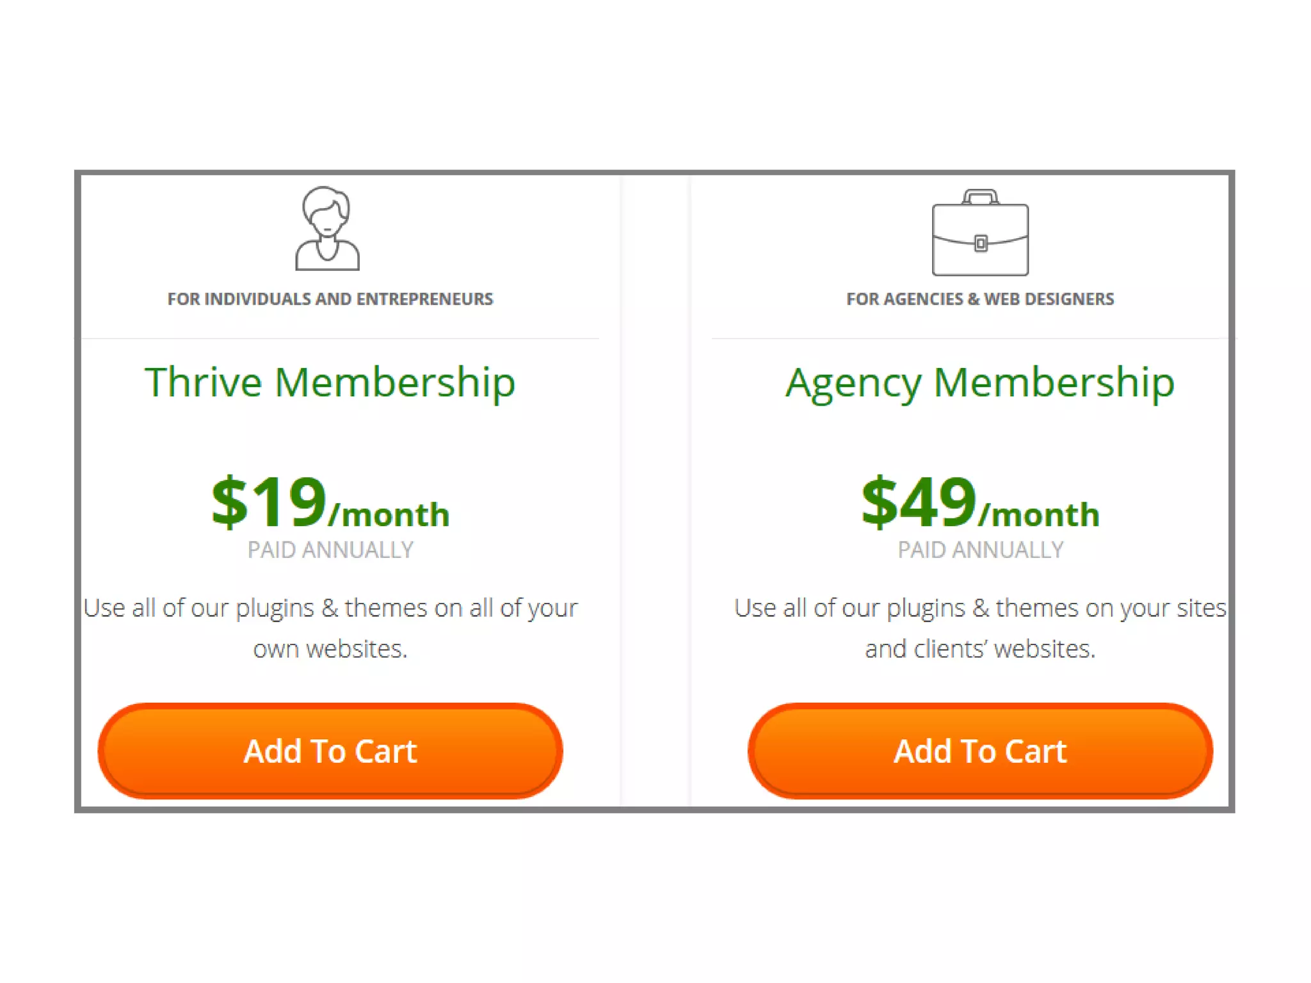The width and height of the screenshot is (1311, 983).
Task: Select the Agency Membership heading
Action: pyautogui.click(x=980, y=383)
